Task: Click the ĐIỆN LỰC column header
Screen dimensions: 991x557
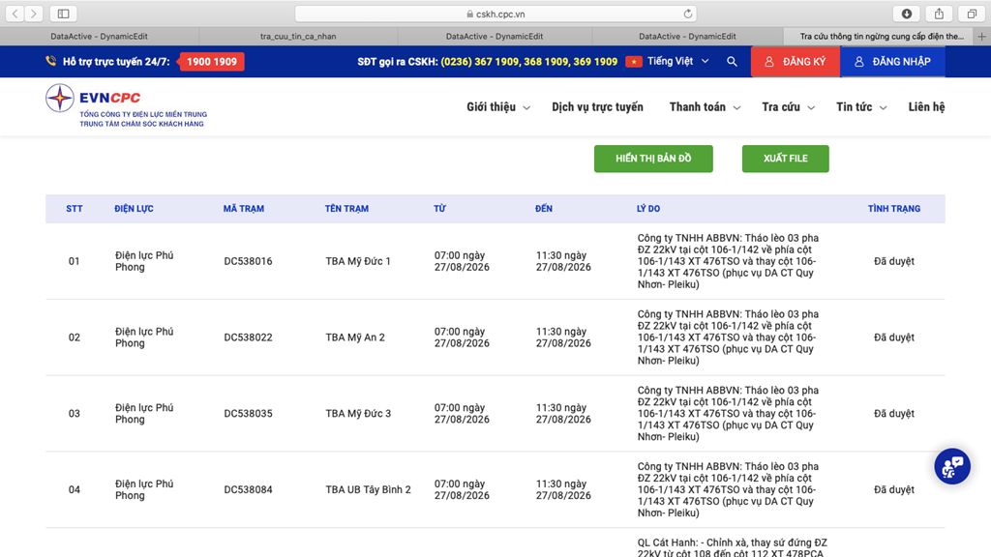Action: [x=134, y=209]
